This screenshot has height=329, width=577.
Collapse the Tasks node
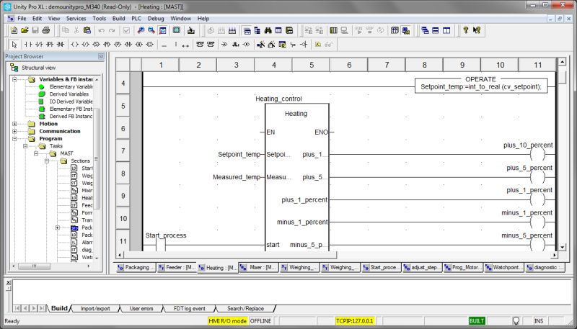tap(25, 145)
